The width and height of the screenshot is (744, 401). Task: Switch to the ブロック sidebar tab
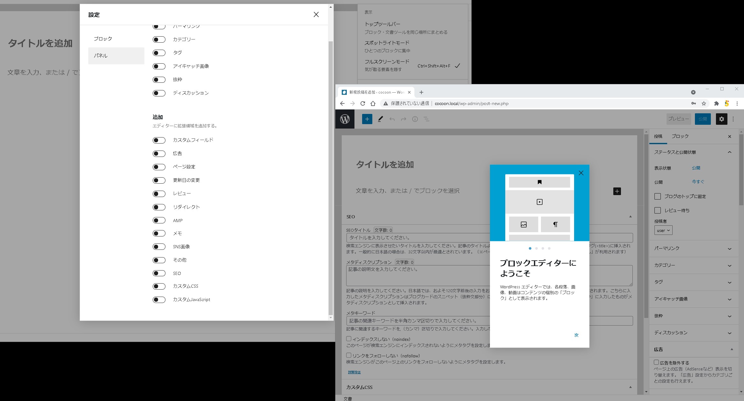[680, 136]
